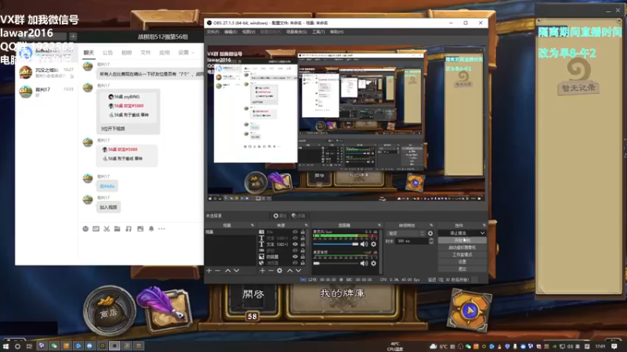The height and width of the screenshot is (352, 627).
Task: Open the 文件 menu in OBS
Action: [212, 31]
